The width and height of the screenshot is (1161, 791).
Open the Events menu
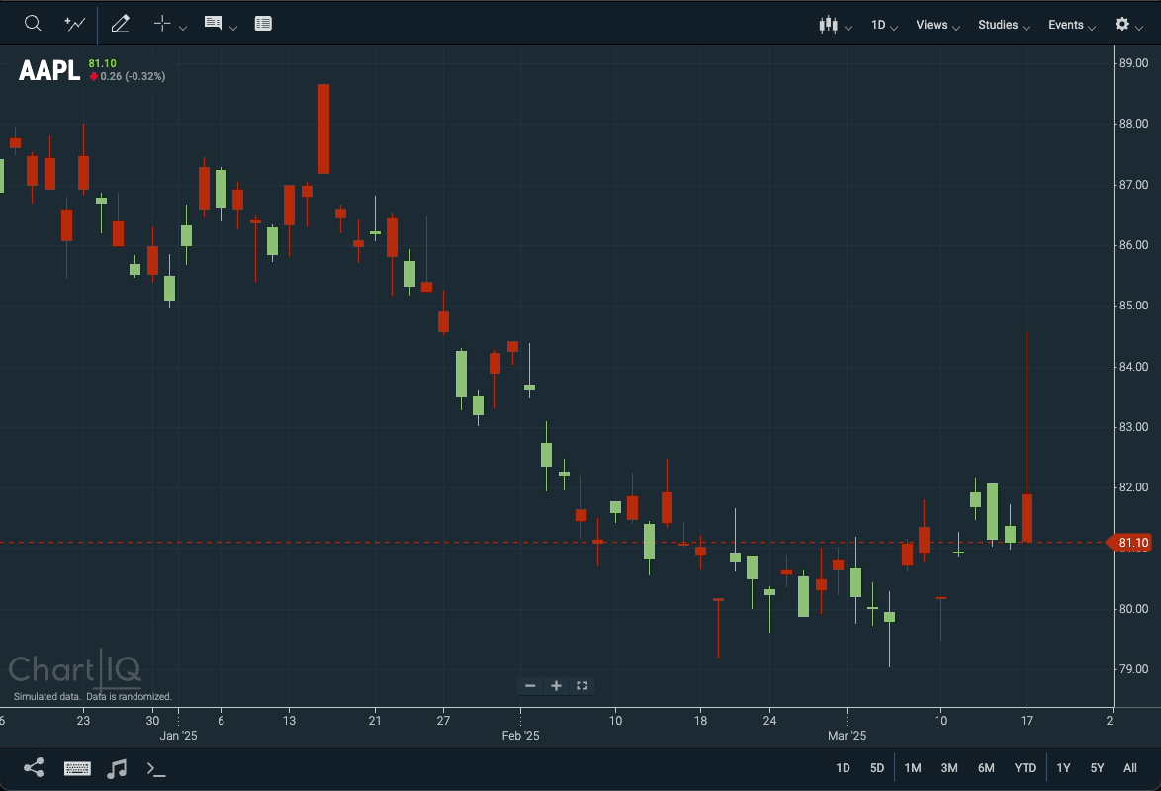click(1071, 25)
